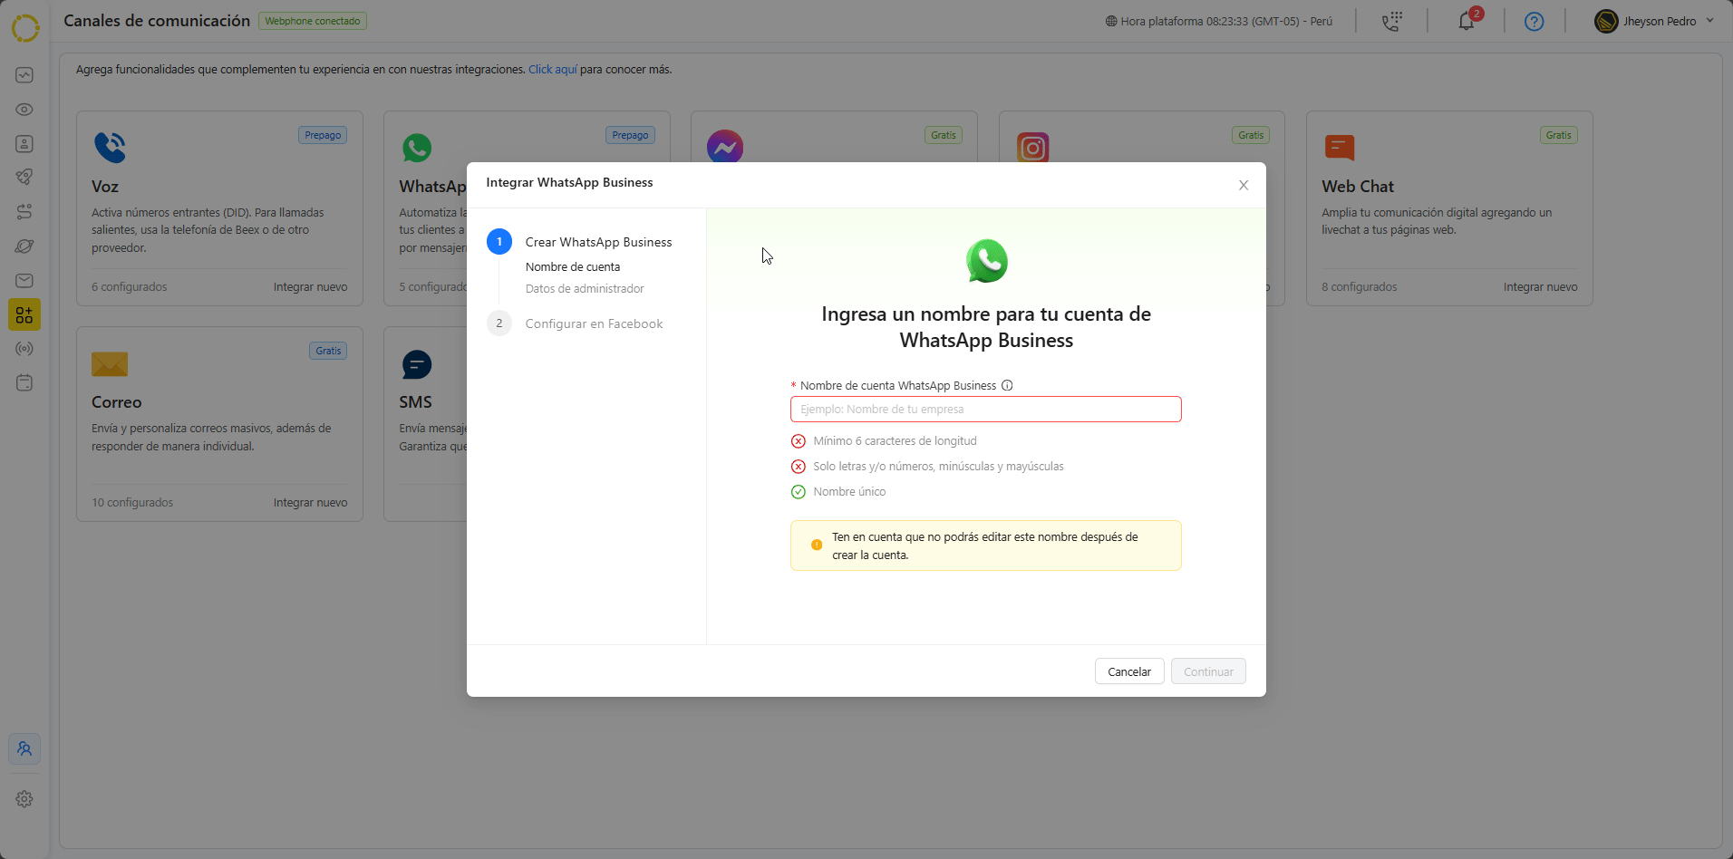Viewport: 1733px width, 859px height.
Task: Click the Gratis tag on the Correo card
Action: tap(329, 351)
